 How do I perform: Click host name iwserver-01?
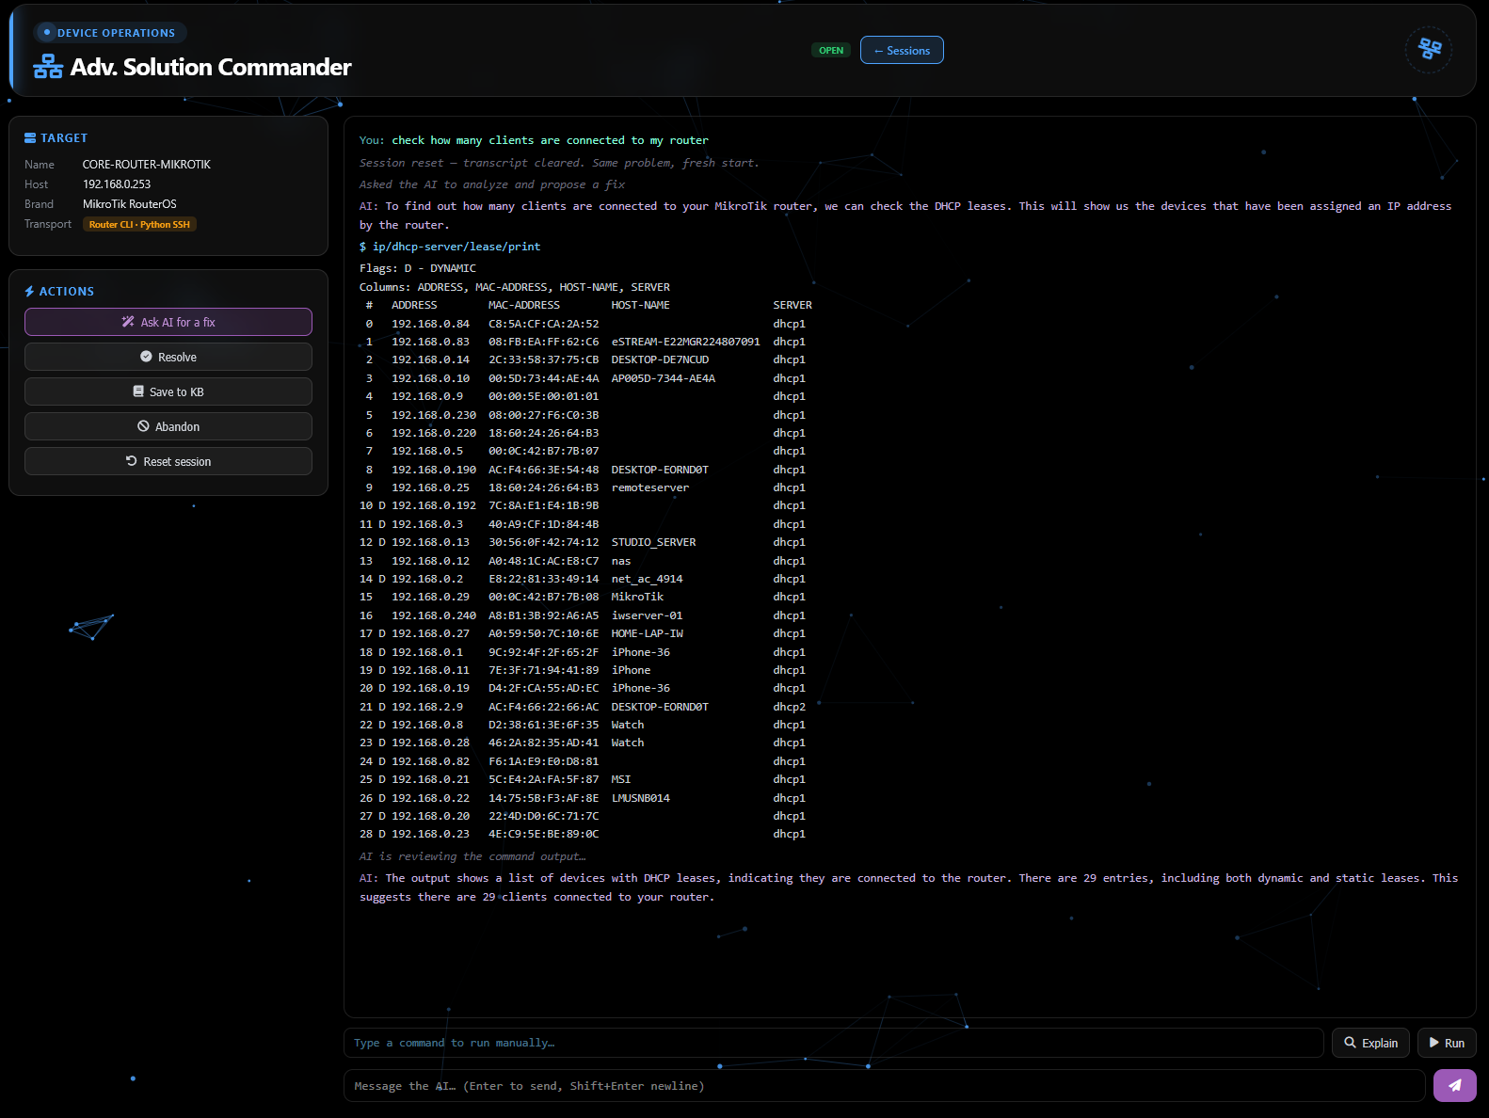[x=647, y=615]
